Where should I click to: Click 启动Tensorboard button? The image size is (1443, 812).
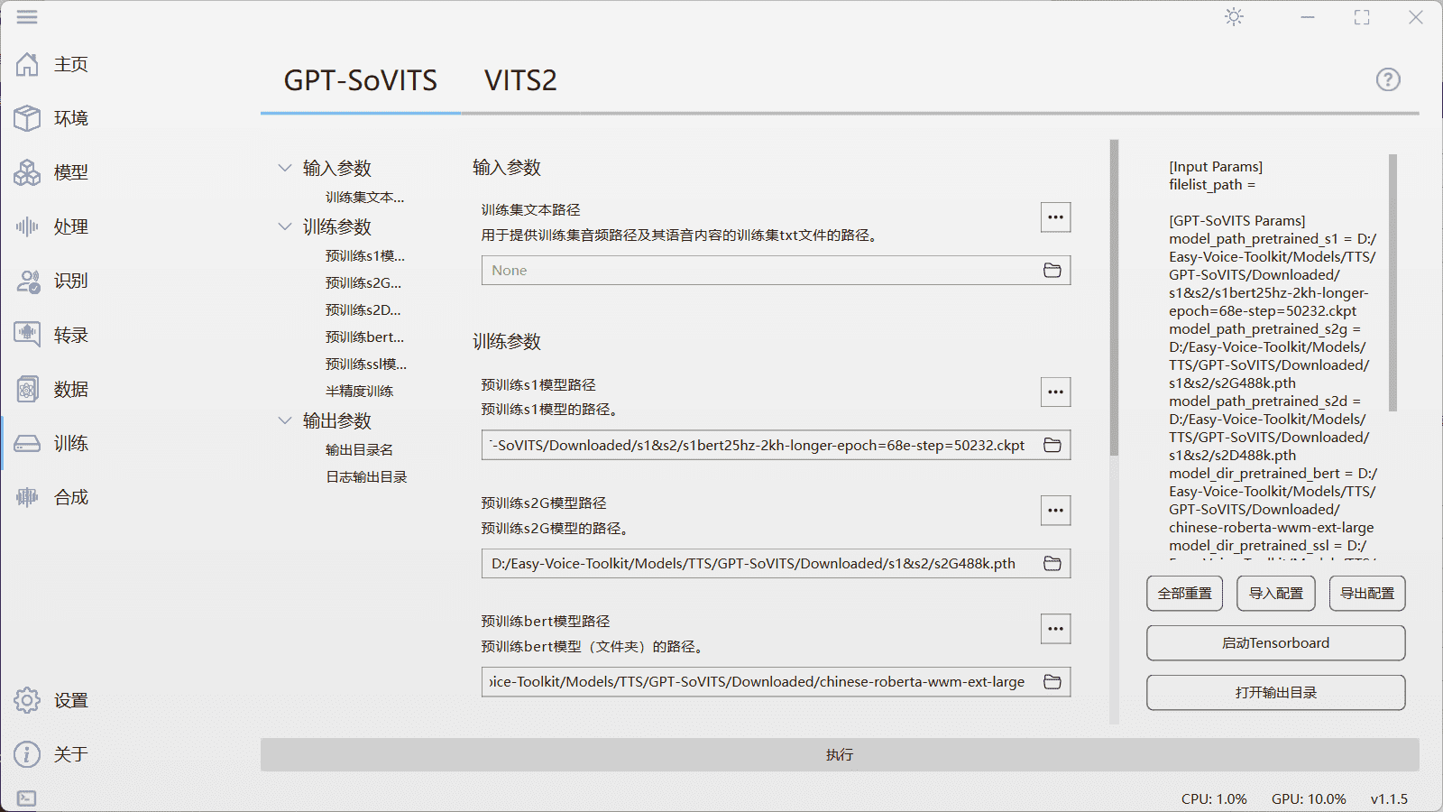pos(1275,642)
